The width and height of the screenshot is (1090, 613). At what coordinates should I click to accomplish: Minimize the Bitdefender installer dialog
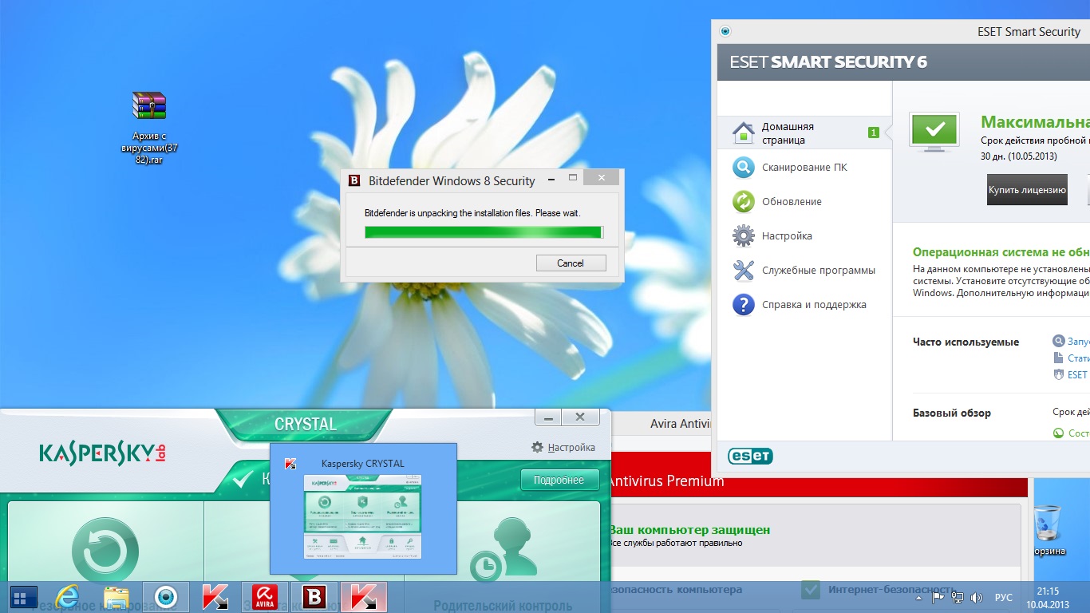pos(551,179)
